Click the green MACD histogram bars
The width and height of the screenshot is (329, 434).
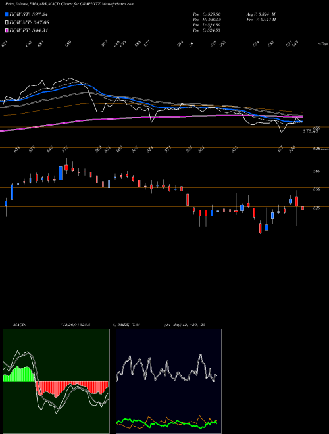click(x=19, y=374)
